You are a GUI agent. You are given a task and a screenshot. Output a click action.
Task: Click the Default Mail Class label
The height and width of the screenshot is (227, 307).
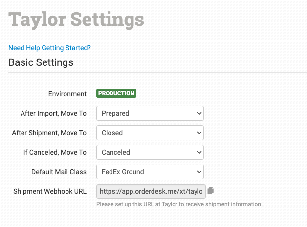pyautogui.click(x=59, y=172)
